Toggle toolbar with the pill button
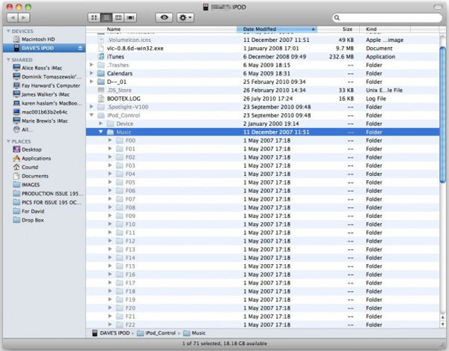Viewport: 449px width, 351px height. click(438, 7)
